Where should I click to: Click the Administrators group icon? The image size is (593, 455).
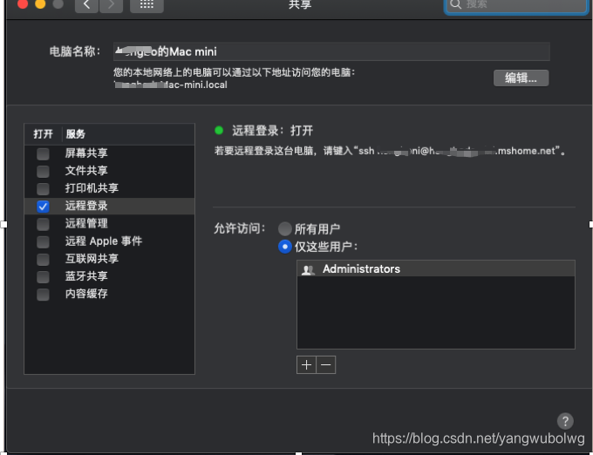(308, 270)
